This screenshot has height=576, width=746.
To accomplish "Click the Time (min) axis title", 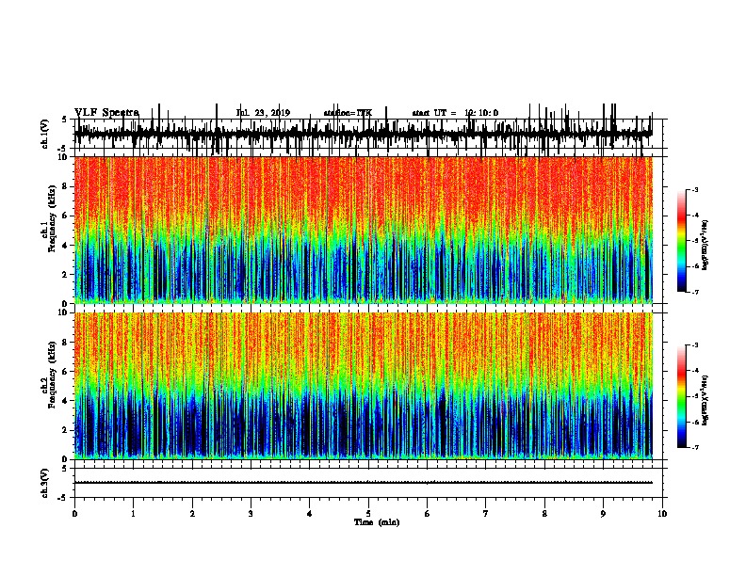I will tap(377, 522).
